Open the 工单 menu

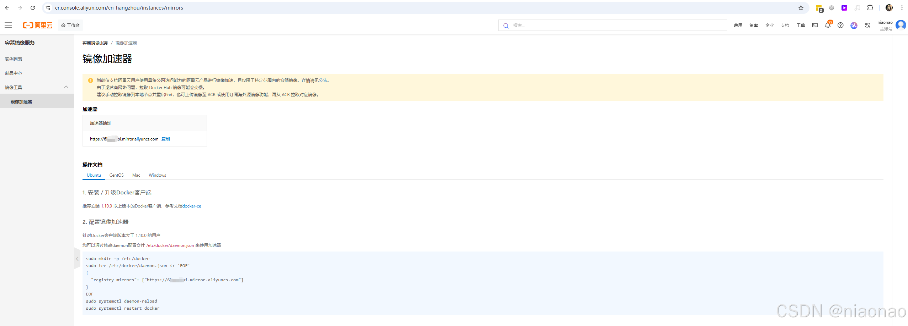click(801, 26)
